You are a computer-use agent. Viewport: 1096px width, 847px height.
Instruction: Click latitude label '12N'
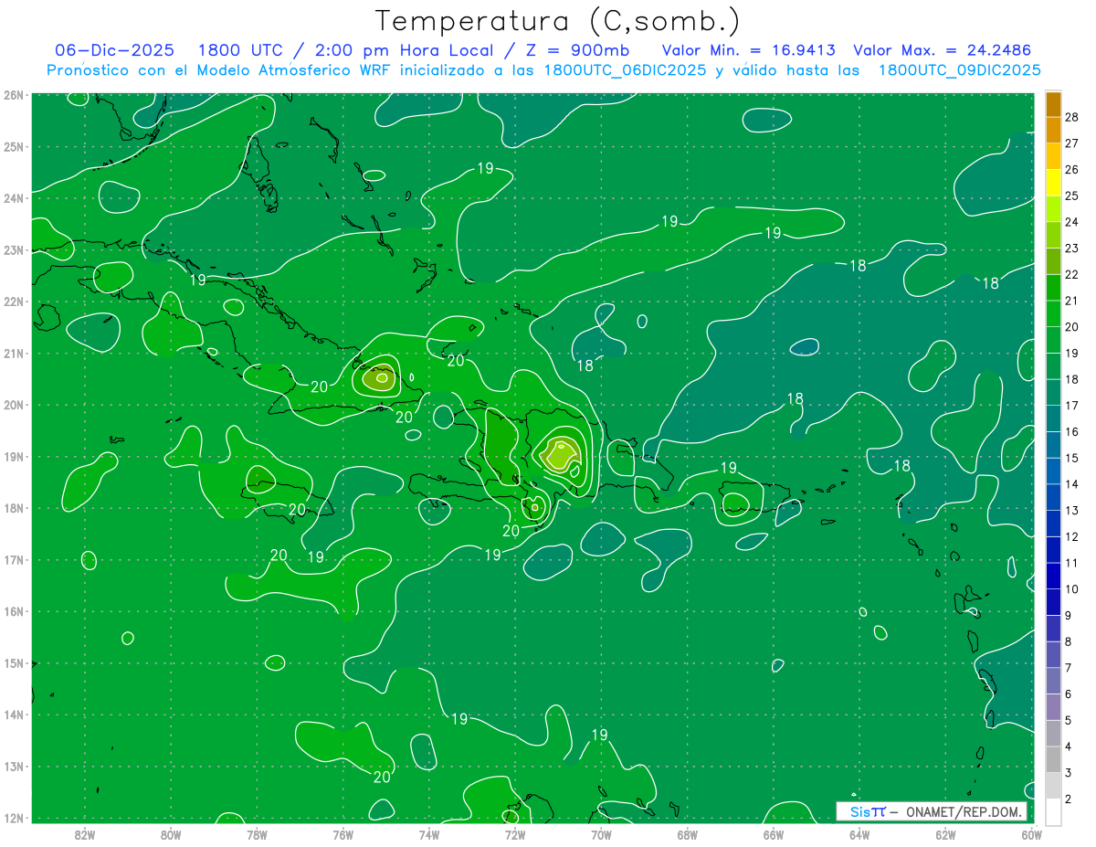point(13,818)
